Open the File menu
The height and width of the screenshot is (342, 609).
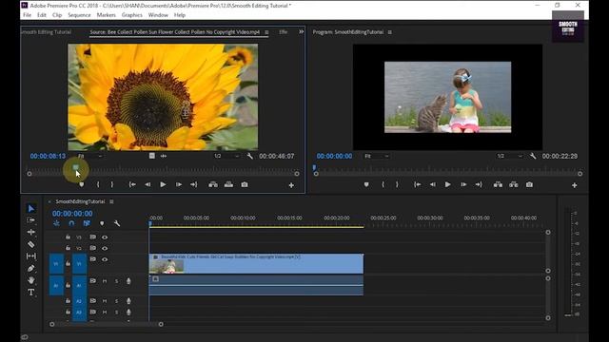pos(28,15)
